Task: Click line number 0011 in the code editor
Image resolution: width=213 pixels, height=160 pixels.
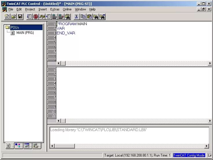Action: [52, 116]
